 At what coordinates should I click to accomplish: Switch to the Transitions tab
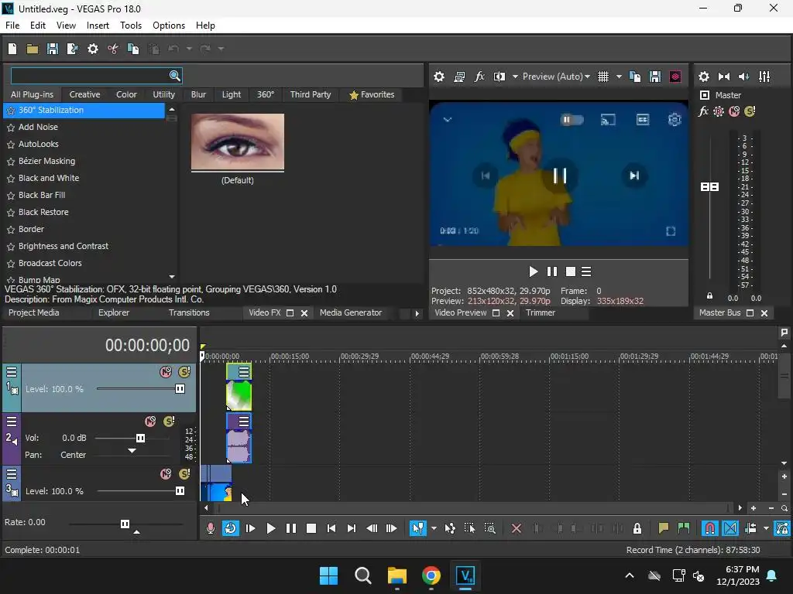(189, 312)
